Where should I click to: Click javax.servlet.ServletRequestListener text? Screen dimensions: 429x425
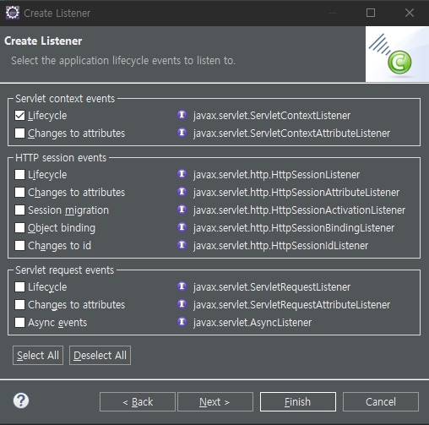[x=272, y=287]
